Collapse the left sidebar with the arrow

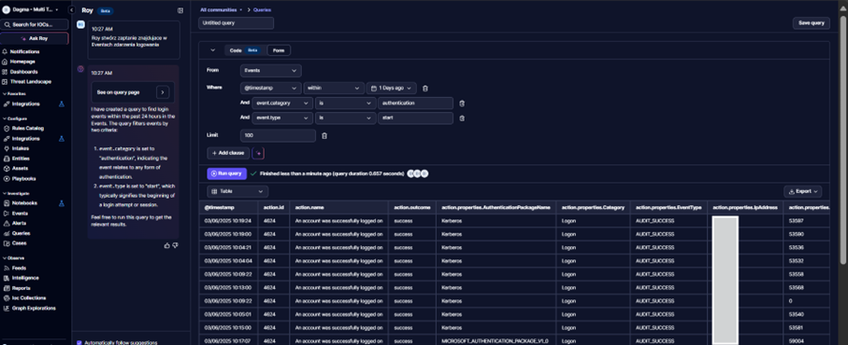tap(71, 9)
